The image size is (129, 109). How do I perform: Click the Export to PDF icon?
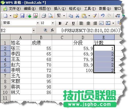36,16
